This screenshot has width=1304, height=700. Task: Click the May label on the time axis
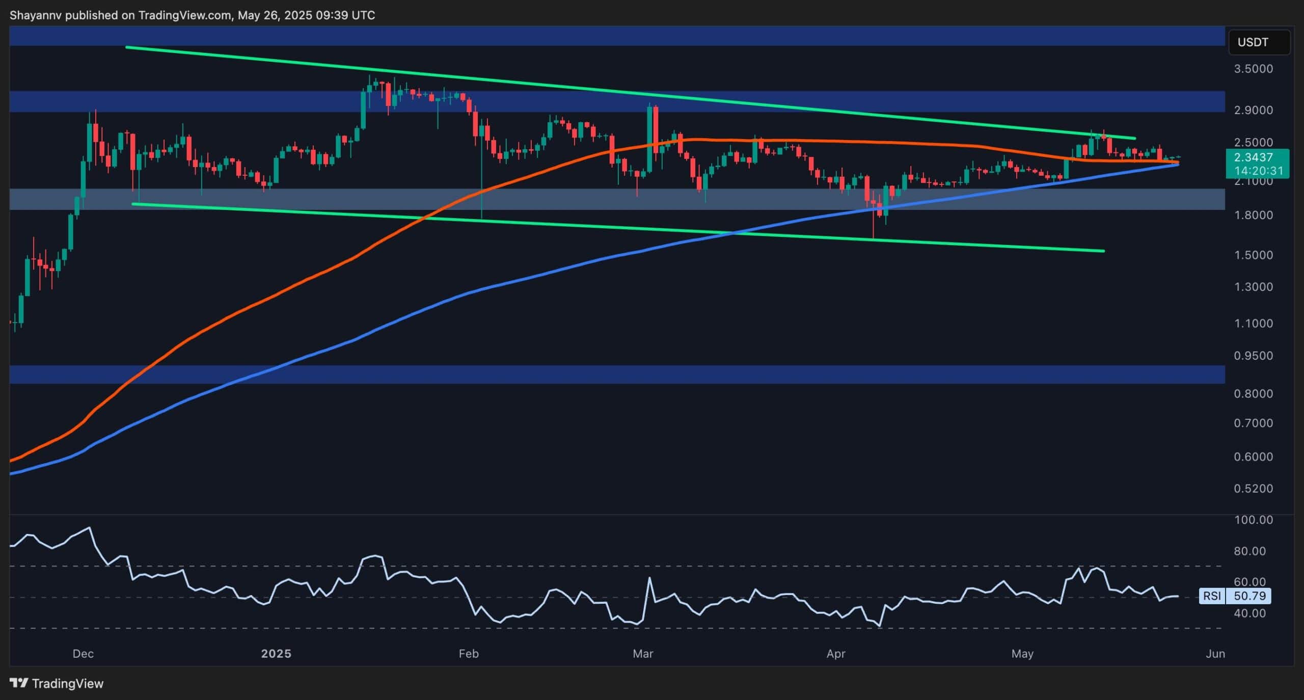[1023, 654]
